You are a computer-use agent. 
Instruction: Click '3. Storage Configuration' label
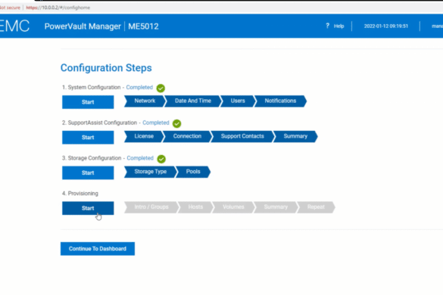click(x=92, y=158)
